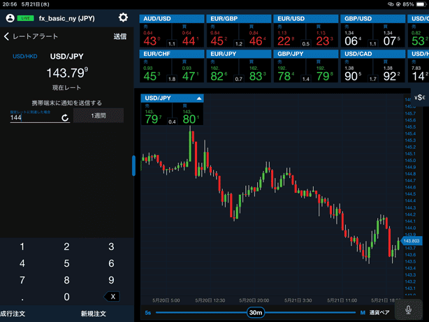Tap keypad digit 7

coord(22,280)
